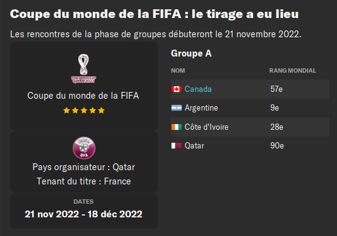Click Canada's 57e world ranking
Image resolution: width=337 pixels, height=236 pixels.
277,89
